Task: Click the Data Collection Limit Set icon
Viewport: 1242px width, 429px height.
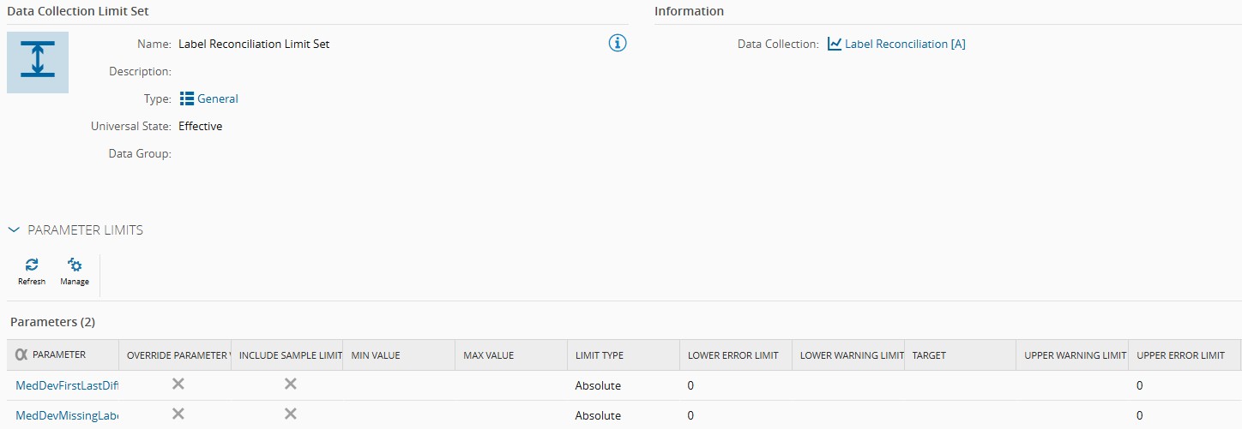Action: [38, 63]
